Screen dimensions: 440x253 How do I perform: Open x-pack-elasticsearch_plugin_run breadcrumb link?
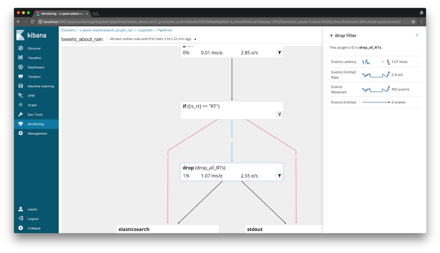(106, 30)
